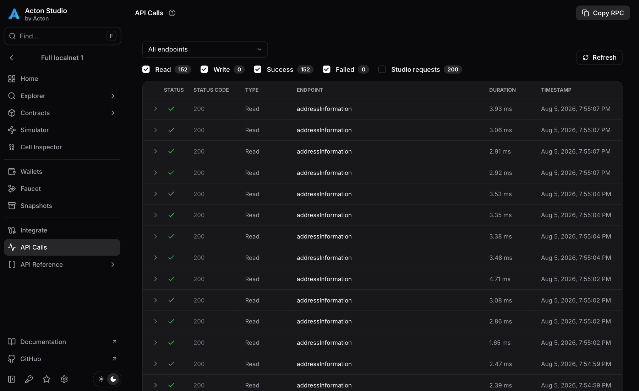The height and width of the screenshot is (391, 639).
Task: Click the DURATION column header
Action: [x=502, y=90]
